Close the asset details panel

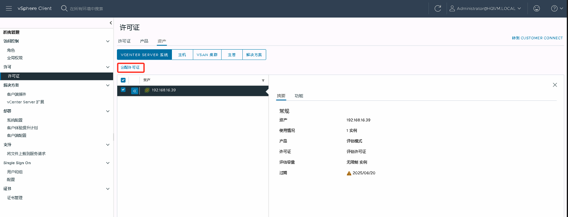coord(555,85)
